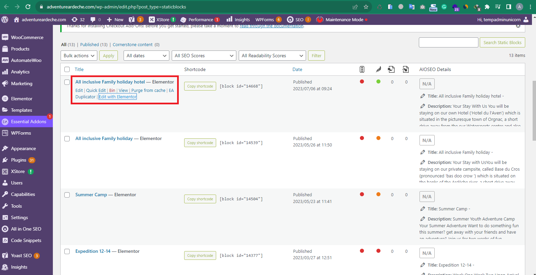Click Purge from cache under first row

click(x=148, y=90)
